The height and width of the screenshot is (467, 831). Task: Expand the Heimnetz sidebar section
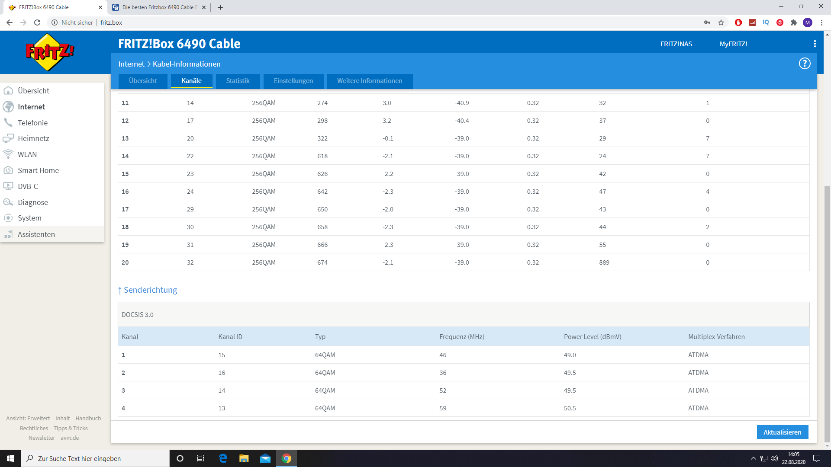[x=33, y=138]
